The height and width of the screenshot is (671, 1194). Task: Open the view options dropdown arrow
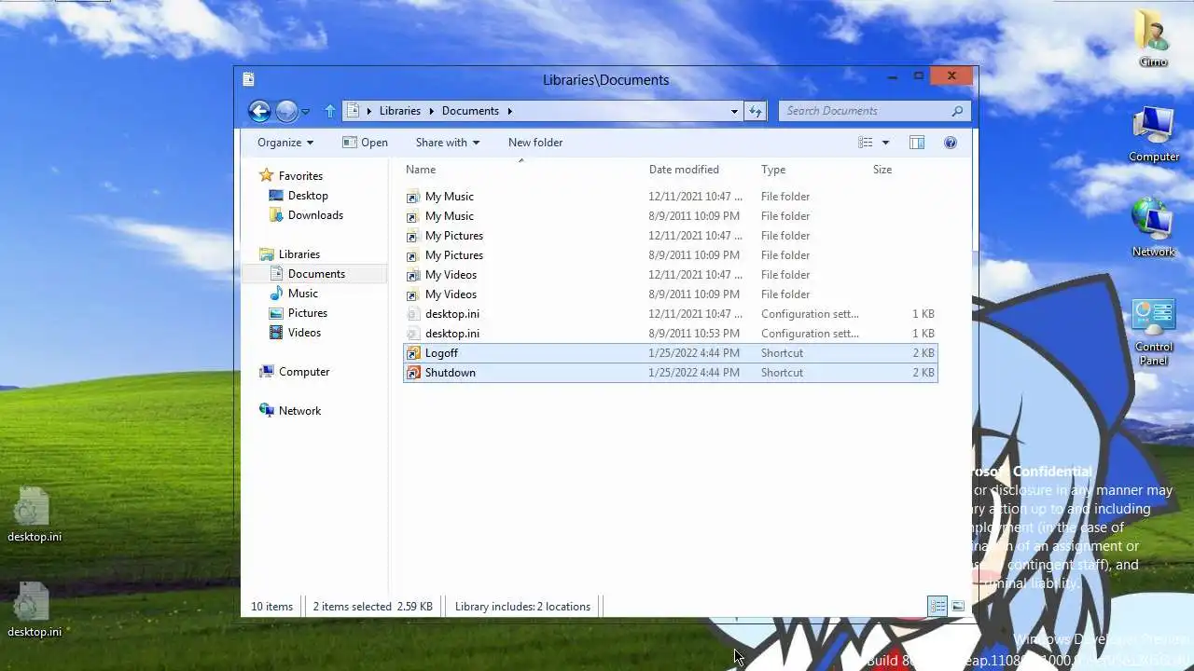(x=885, y=143)
